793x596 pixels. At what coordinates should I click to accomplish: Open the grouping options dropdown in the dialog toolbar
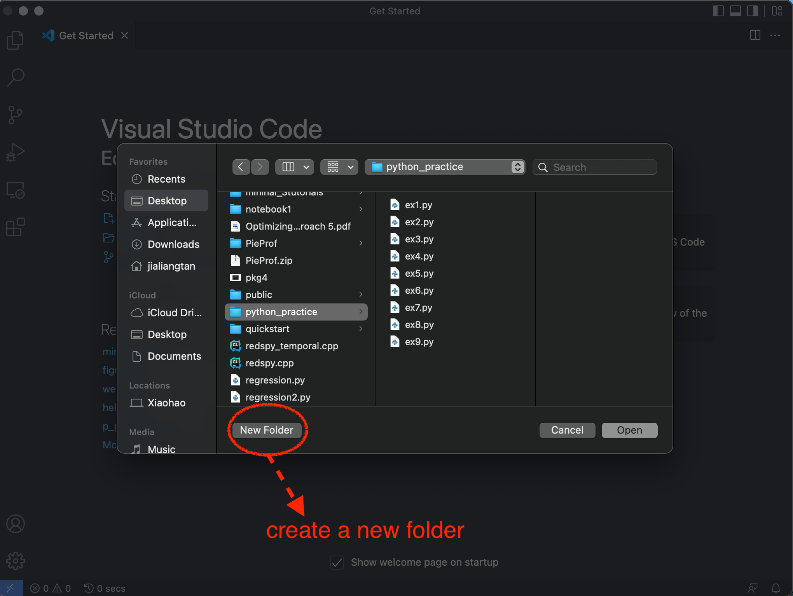click(x=339, y=167)
